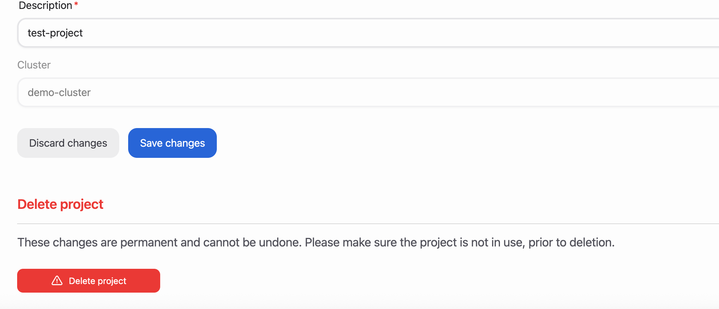Screen dimensions: 719x309
Task: Click the deletion warning message text
Action: point(316,242)
